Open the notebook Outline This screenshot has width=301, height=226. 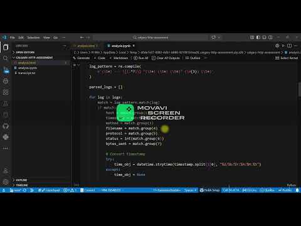click(193, 58)
